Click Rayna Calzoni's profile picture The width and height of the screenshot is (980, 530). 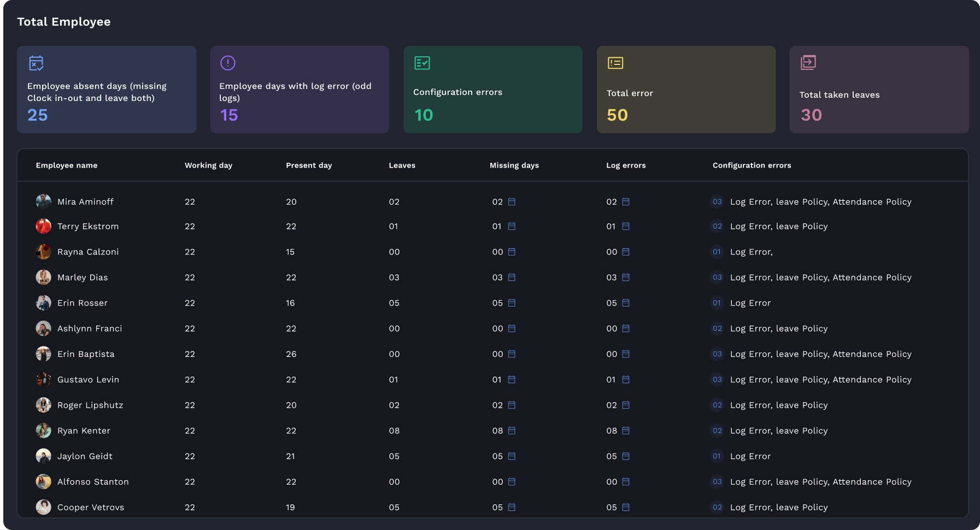(43, 252)
